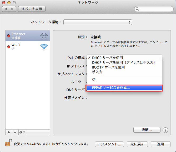Click the red close window button

[x=4, y=3]
